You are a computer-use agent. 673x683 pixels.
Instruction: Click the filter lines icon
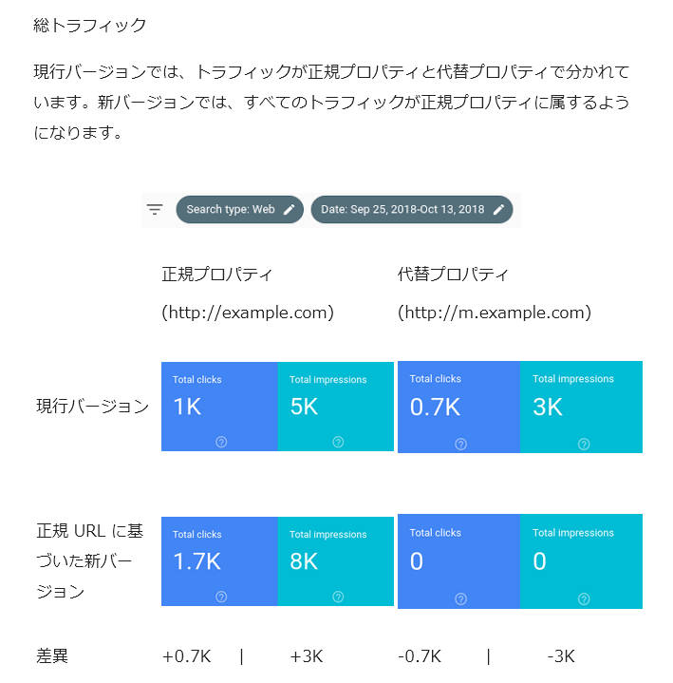(155, 210)
